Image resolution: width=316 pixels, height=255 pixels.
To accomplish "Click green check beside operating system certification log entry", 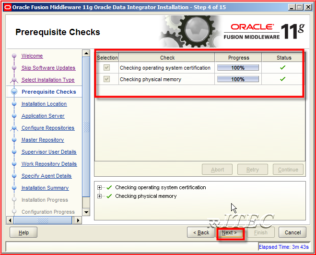I will tap(109, 188).
